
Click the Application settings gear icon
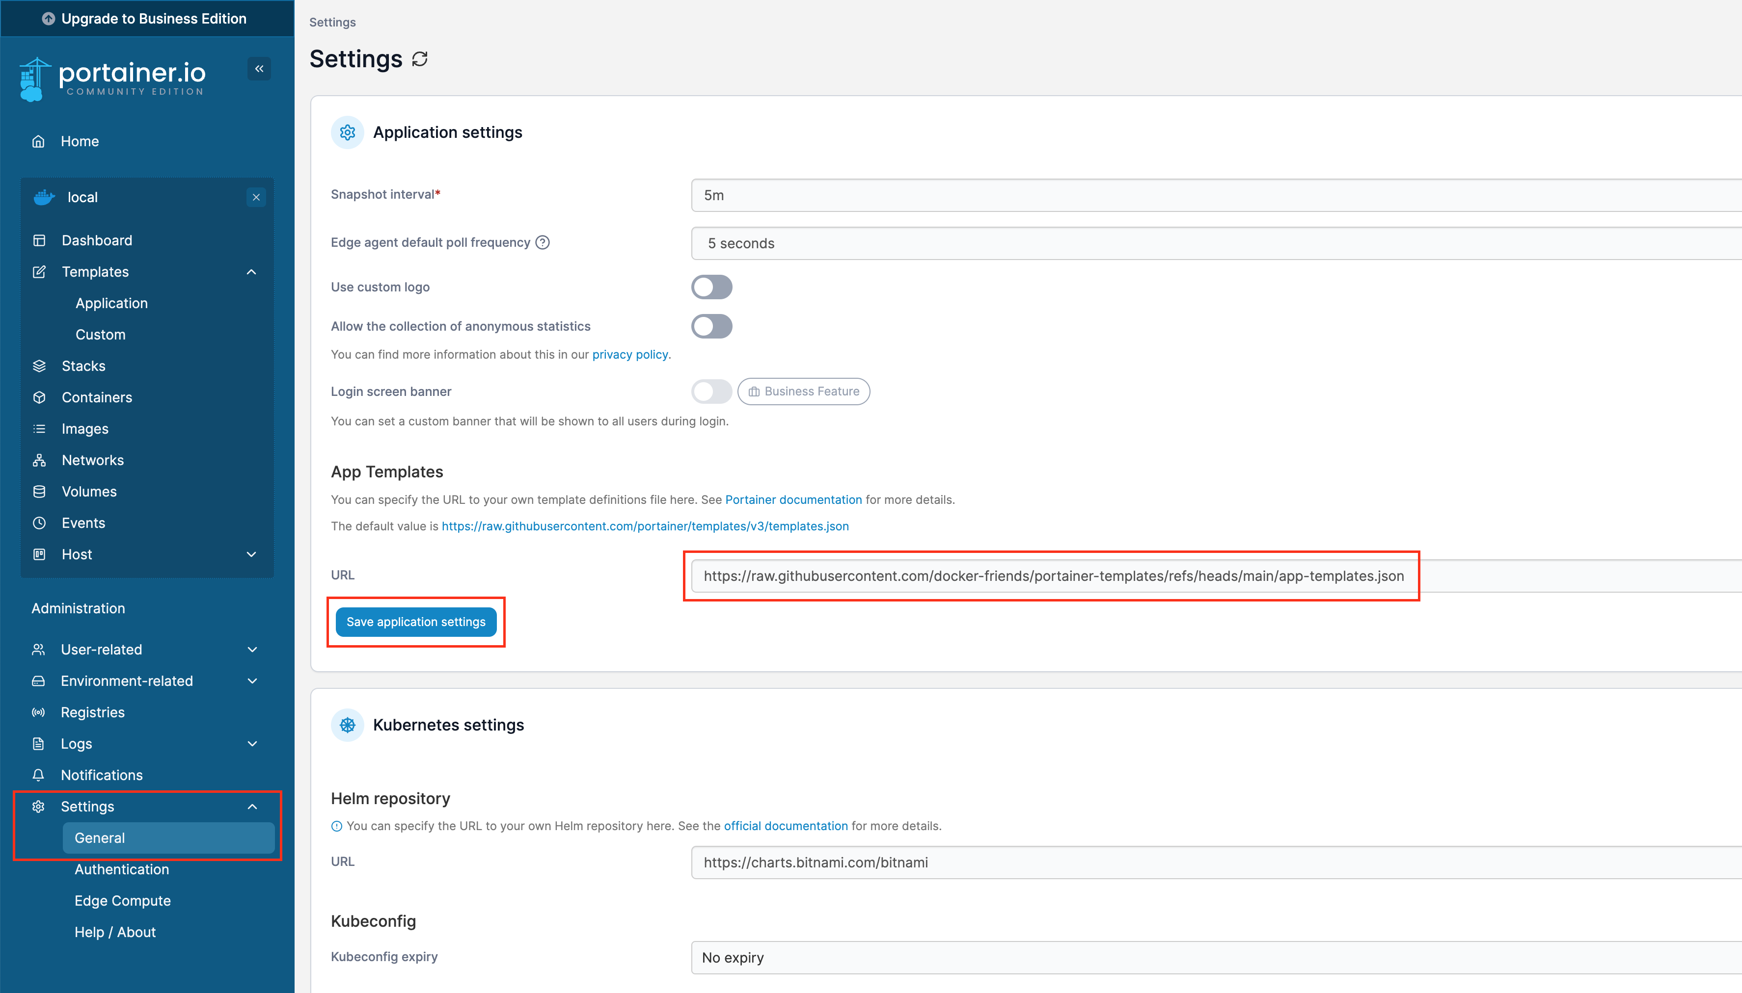[x=347, y=132]
